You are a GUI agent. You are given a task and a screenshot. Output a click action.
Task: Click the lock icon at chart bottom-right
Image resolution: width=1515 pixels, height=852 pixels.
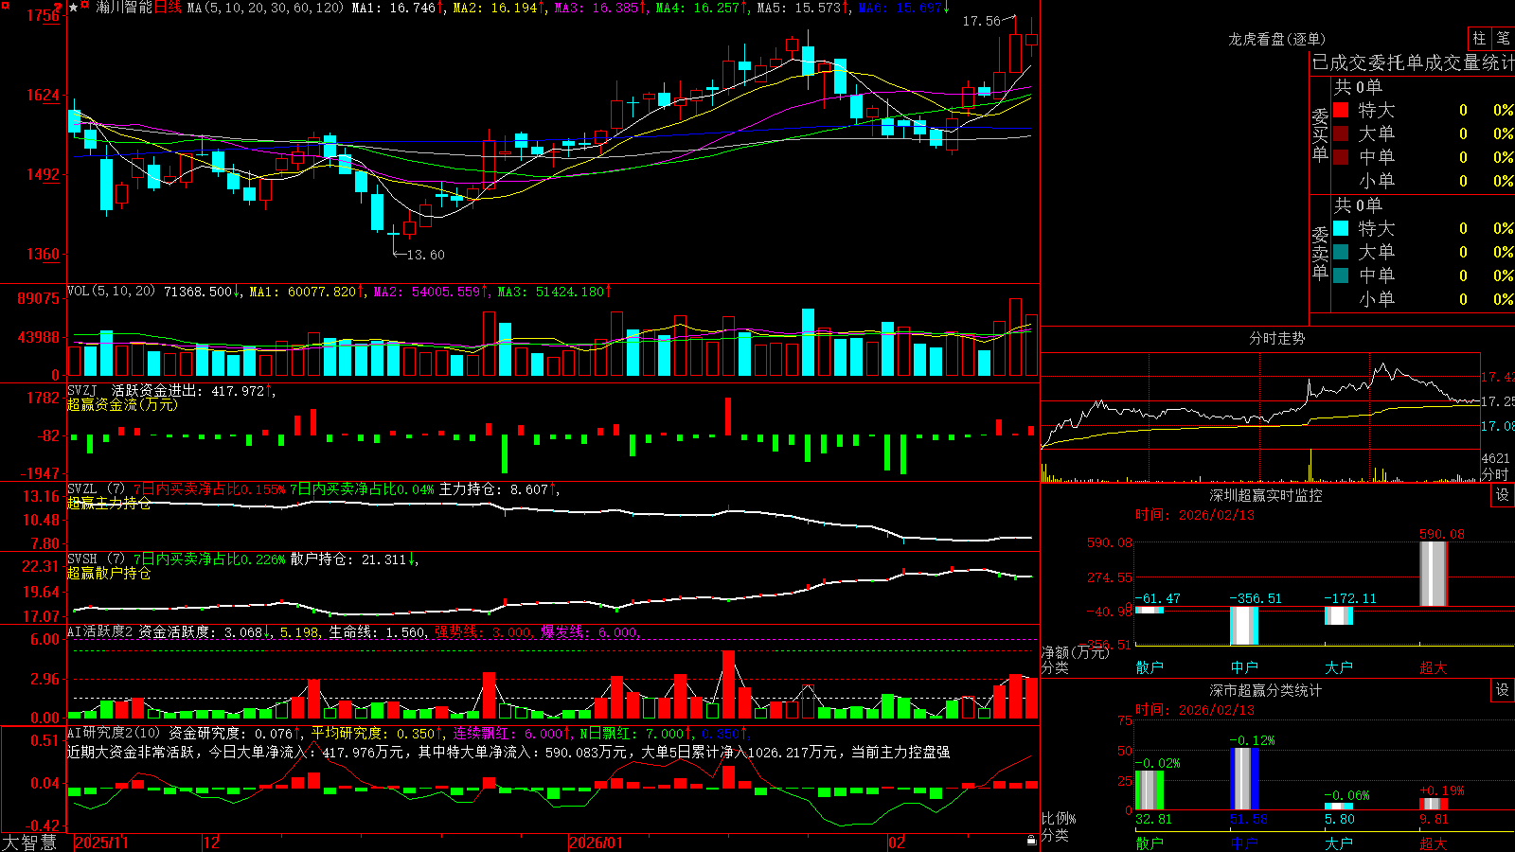[x=1032, y=841]
